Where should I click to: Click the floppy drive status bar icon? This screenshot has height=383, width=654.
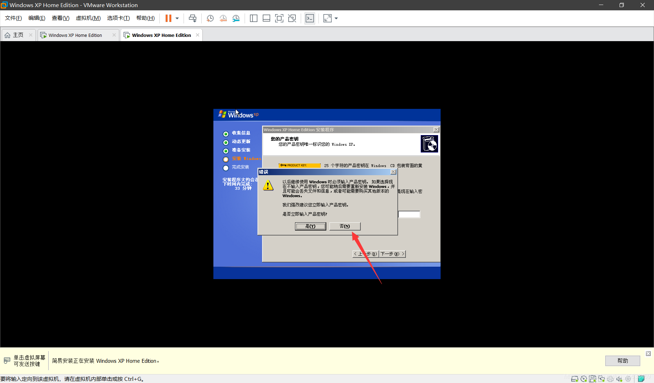point(593,379)
